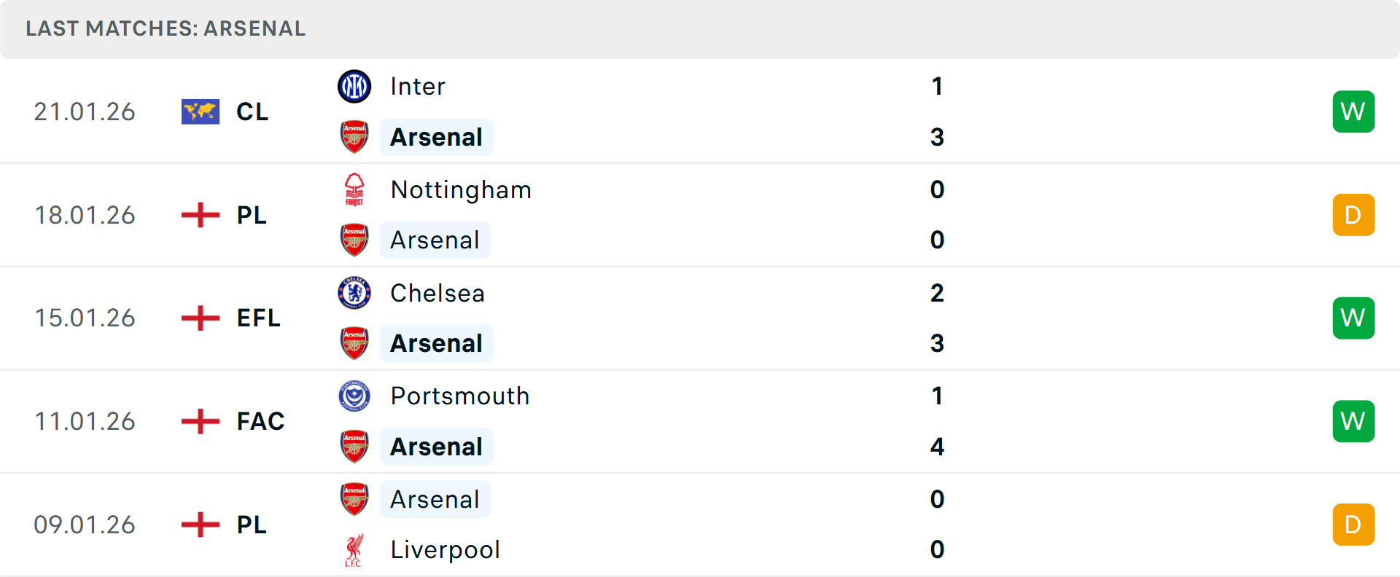Click the Liverpool club crest icon

click(x=354, y=550)
